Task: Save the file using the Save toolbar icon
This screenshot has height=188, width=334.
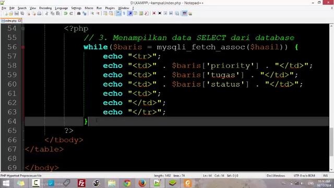Action: [x=16, y=14]
